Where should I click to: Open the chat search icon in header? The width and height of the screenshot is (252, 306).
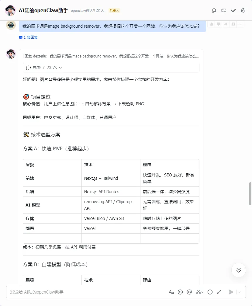point(214,10)
